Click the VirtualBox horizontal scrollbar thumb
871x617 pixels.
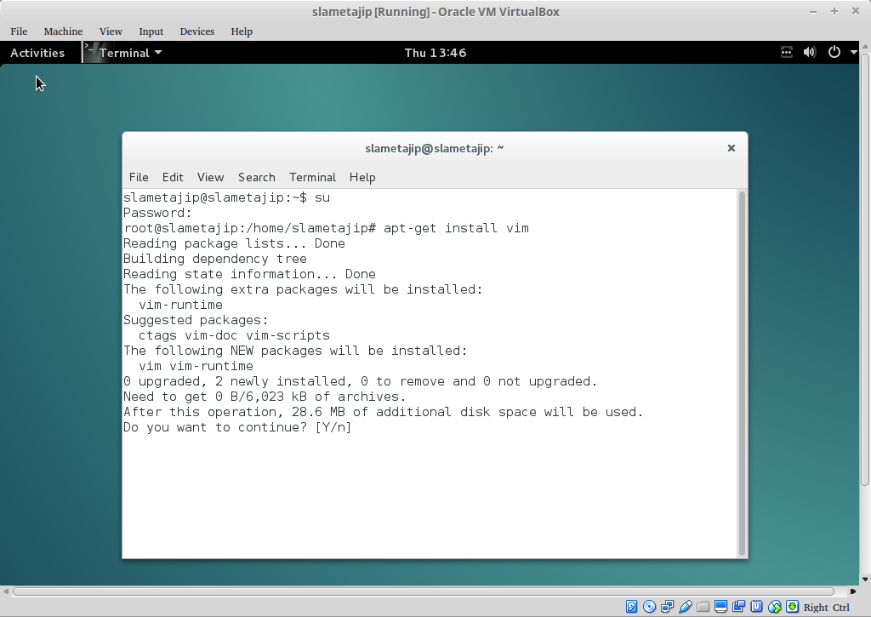pos(424,591)
